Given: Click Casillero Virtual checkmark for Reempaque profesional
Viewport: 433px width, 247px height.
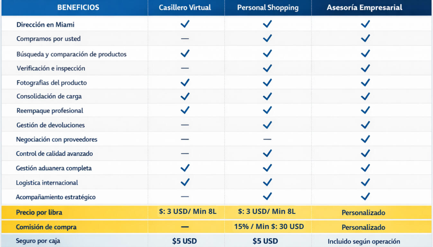Looking at the screenshot, I should [x=185, y=110].
